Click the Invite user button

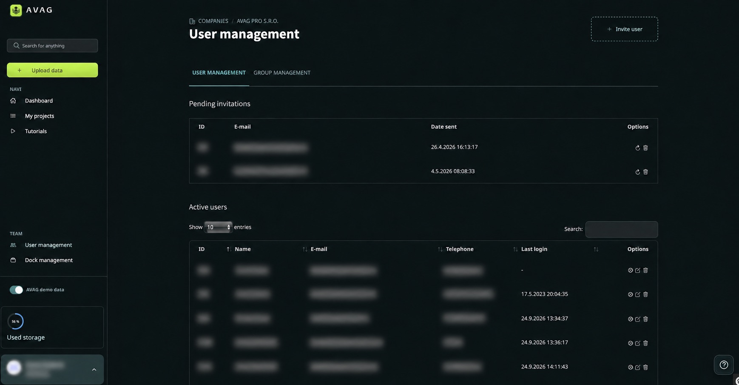(624, 29)
